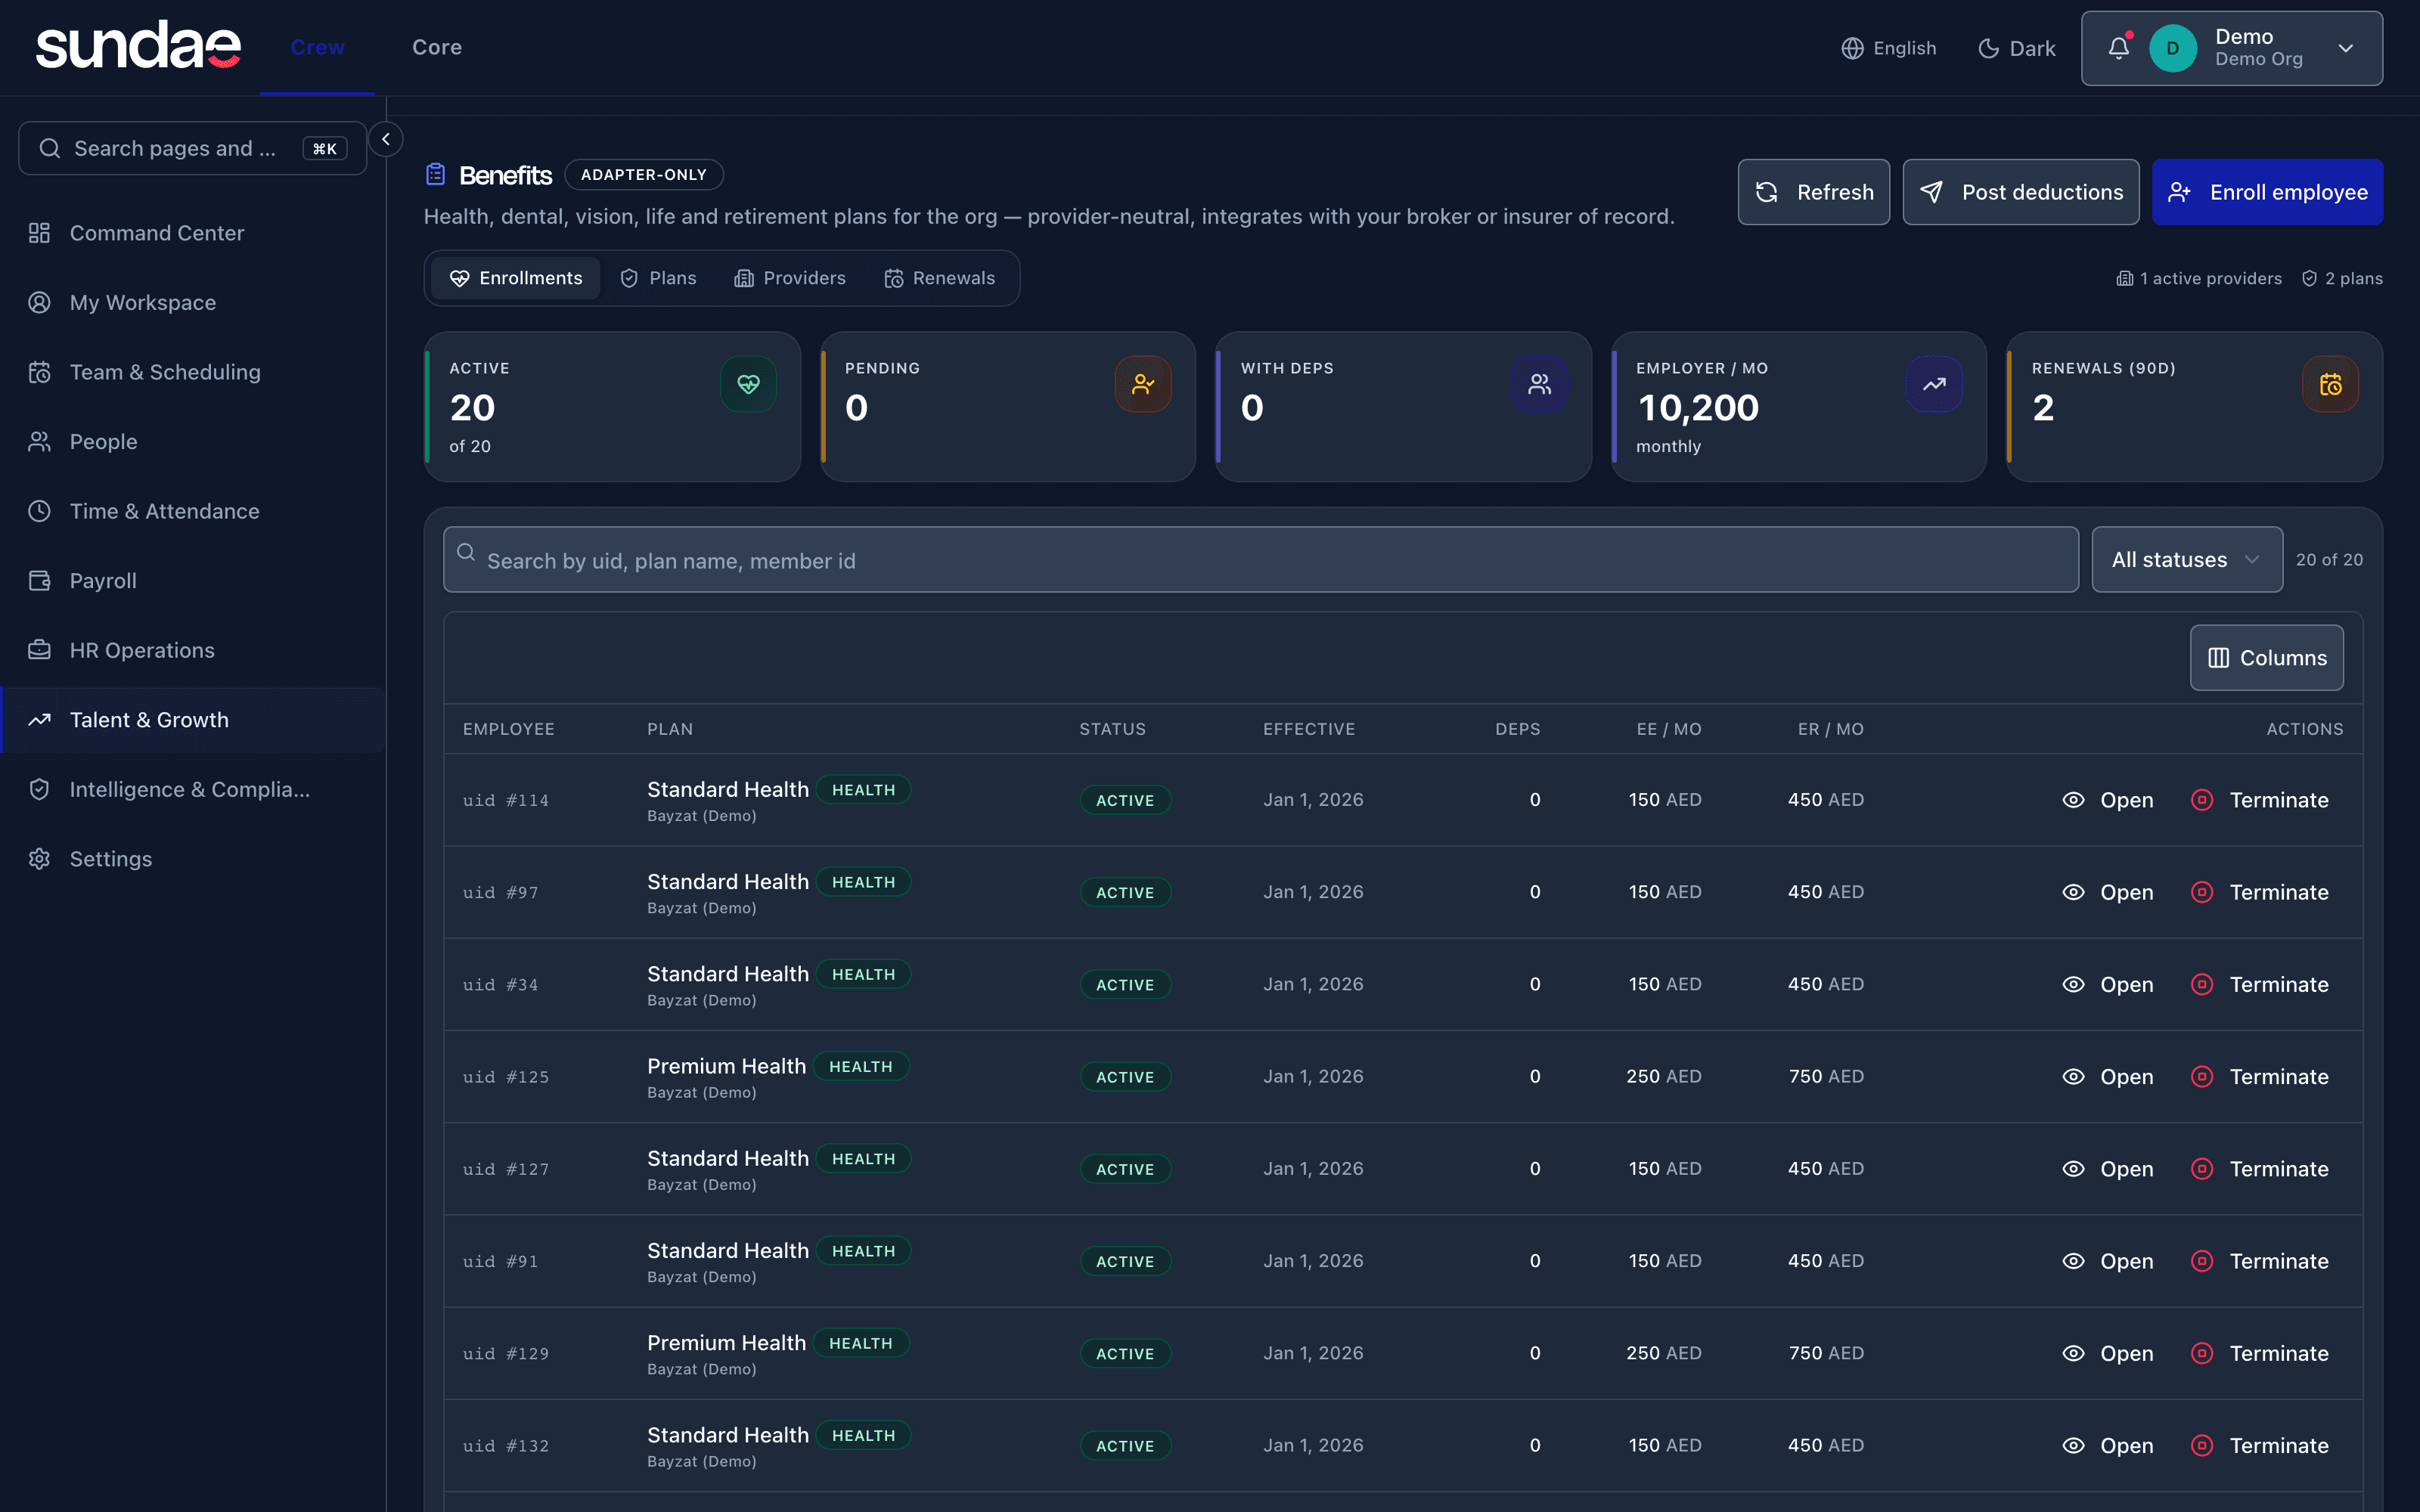Open the Columns chooser
The height and width of the screenshot is (1512, 2420).
click(x=2266, y=658)
